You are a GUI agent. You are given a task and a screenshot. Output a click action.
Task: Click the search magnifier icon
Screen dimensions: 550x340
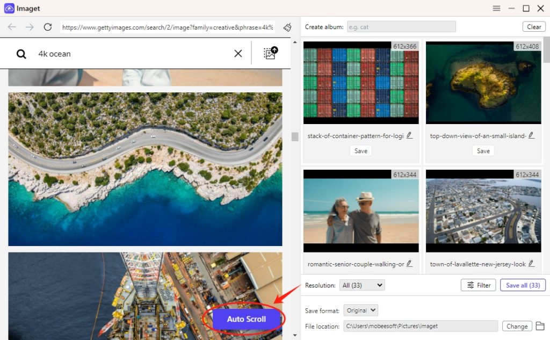[21, 54]
